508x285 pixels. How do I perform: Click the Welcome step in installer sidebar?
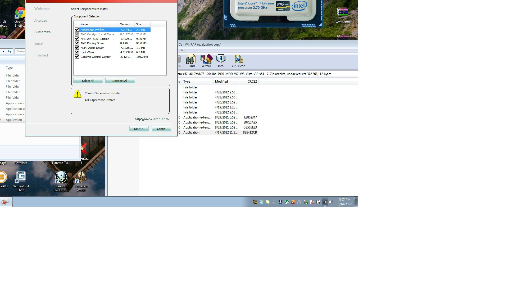pyautogui.click(x=42, y=9)
